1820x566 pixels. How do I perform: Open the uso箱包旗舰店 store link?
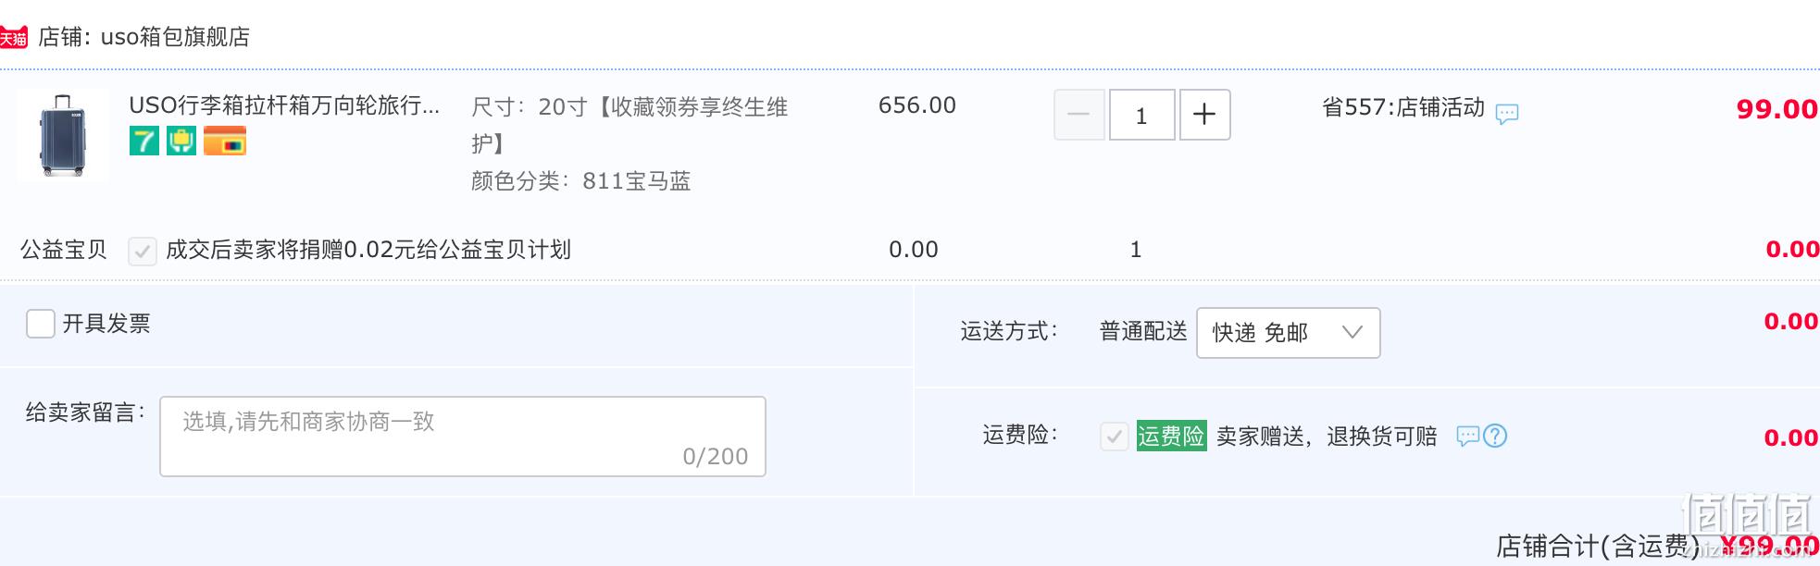pyautogui.click(x=175, y=37)
